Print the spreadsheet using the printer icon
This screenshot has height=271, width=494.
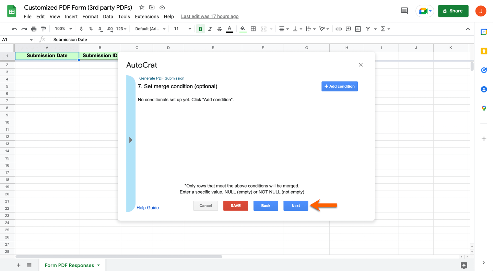click(34, 29)
